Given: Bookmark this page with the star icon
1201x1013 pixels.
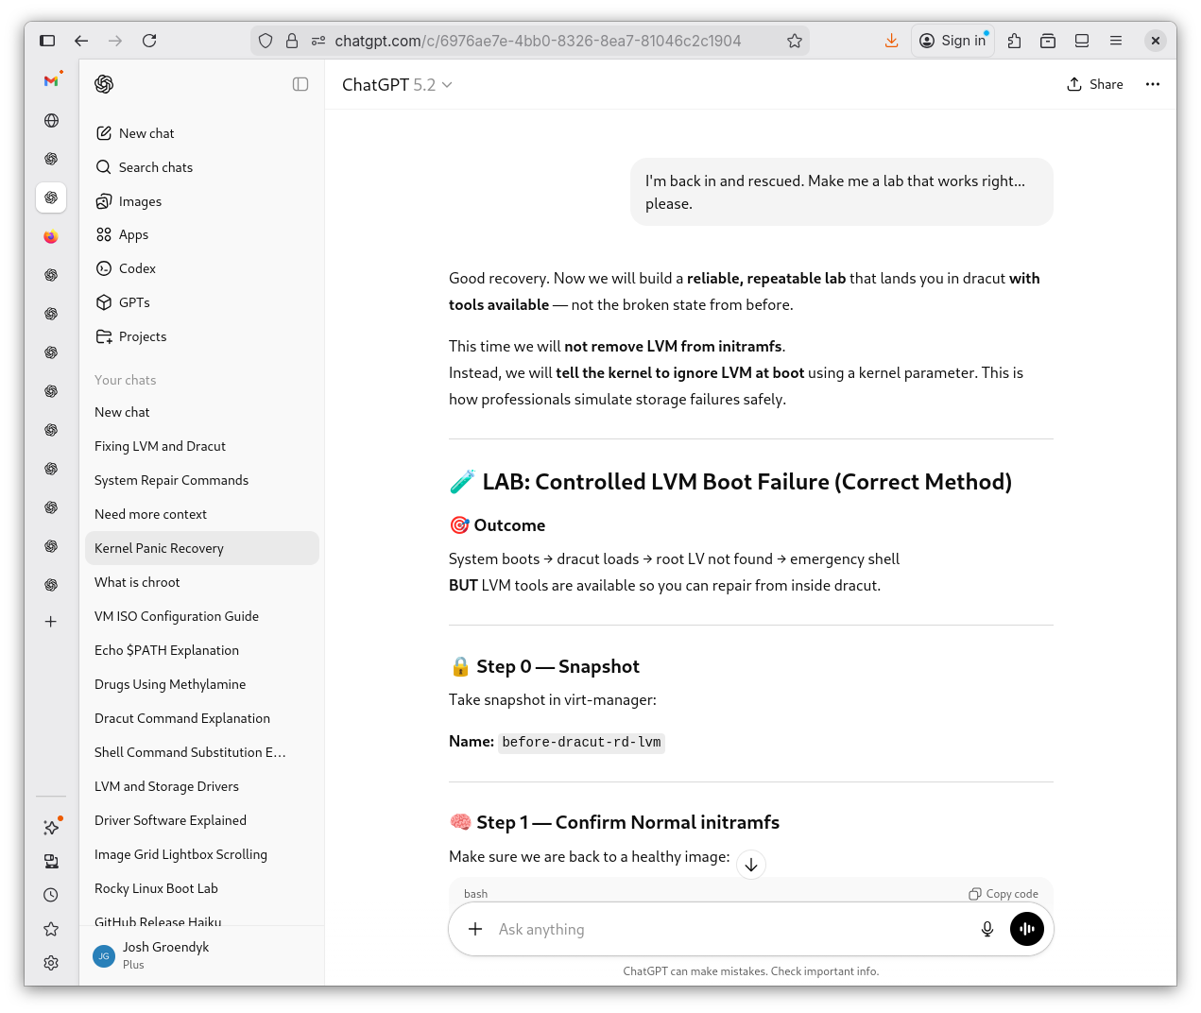Looking at the screenshot, I should pyautogui.click(x=795, y=41).
